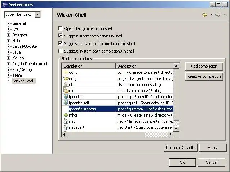Expand the Java tree node
Image resolution: width=230 pixels, height=172 pixels.
(x=8, y=52)
